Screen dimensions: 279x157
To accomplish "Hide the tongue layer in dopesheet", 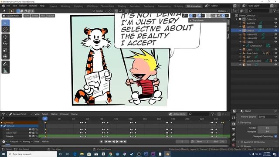I will (30, 136).
